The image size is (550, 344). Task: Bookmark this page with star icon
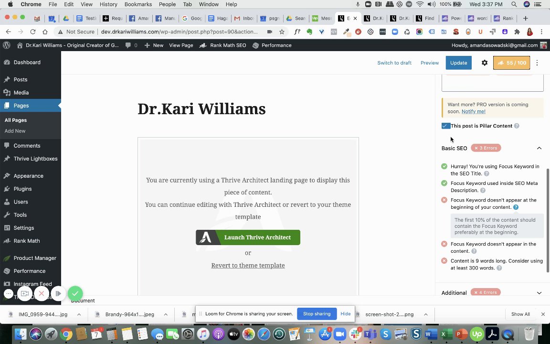pyautogui.click(x=282, y=32)
